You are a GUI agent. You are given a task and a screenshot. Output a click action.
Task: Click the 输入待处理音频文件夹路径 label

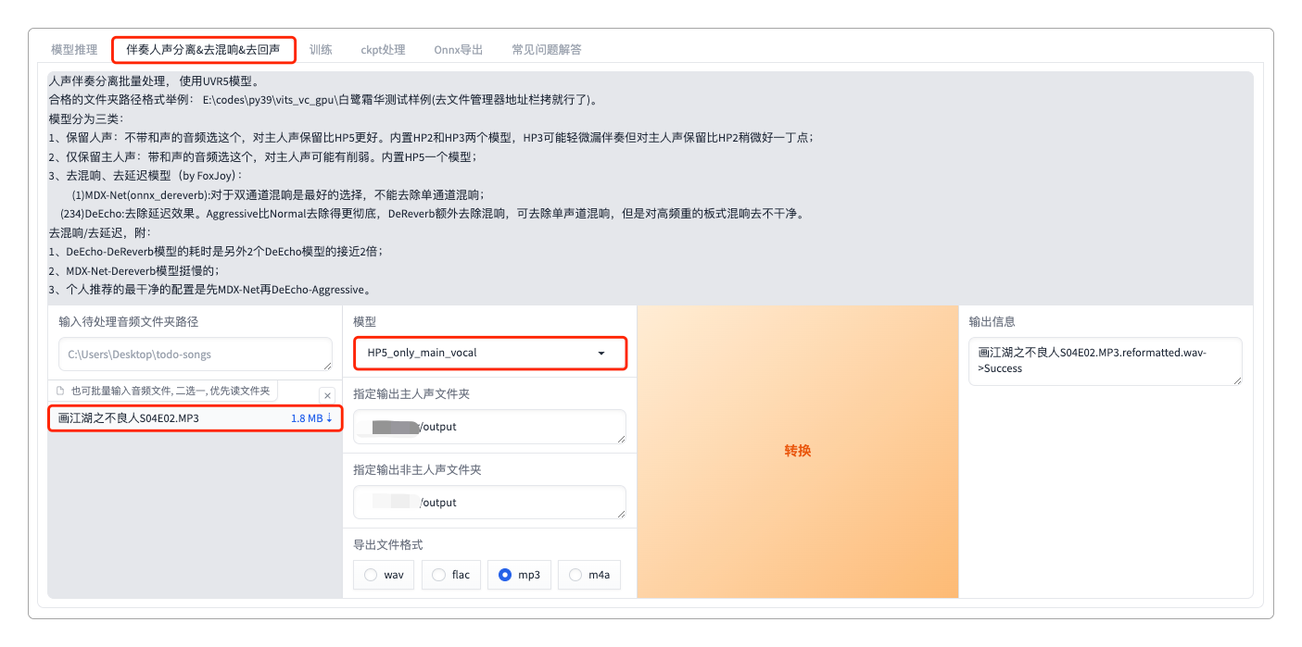[x=129, y=322]
